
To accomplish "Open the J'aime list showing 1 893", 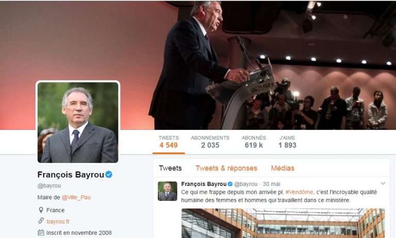I will coord(287,142).
